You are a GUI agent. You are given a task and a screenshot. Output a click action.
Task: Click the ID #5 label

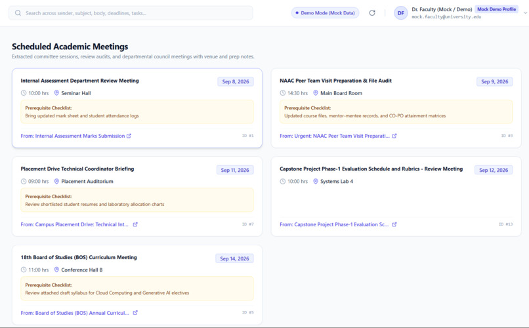[x=247, y=312]
